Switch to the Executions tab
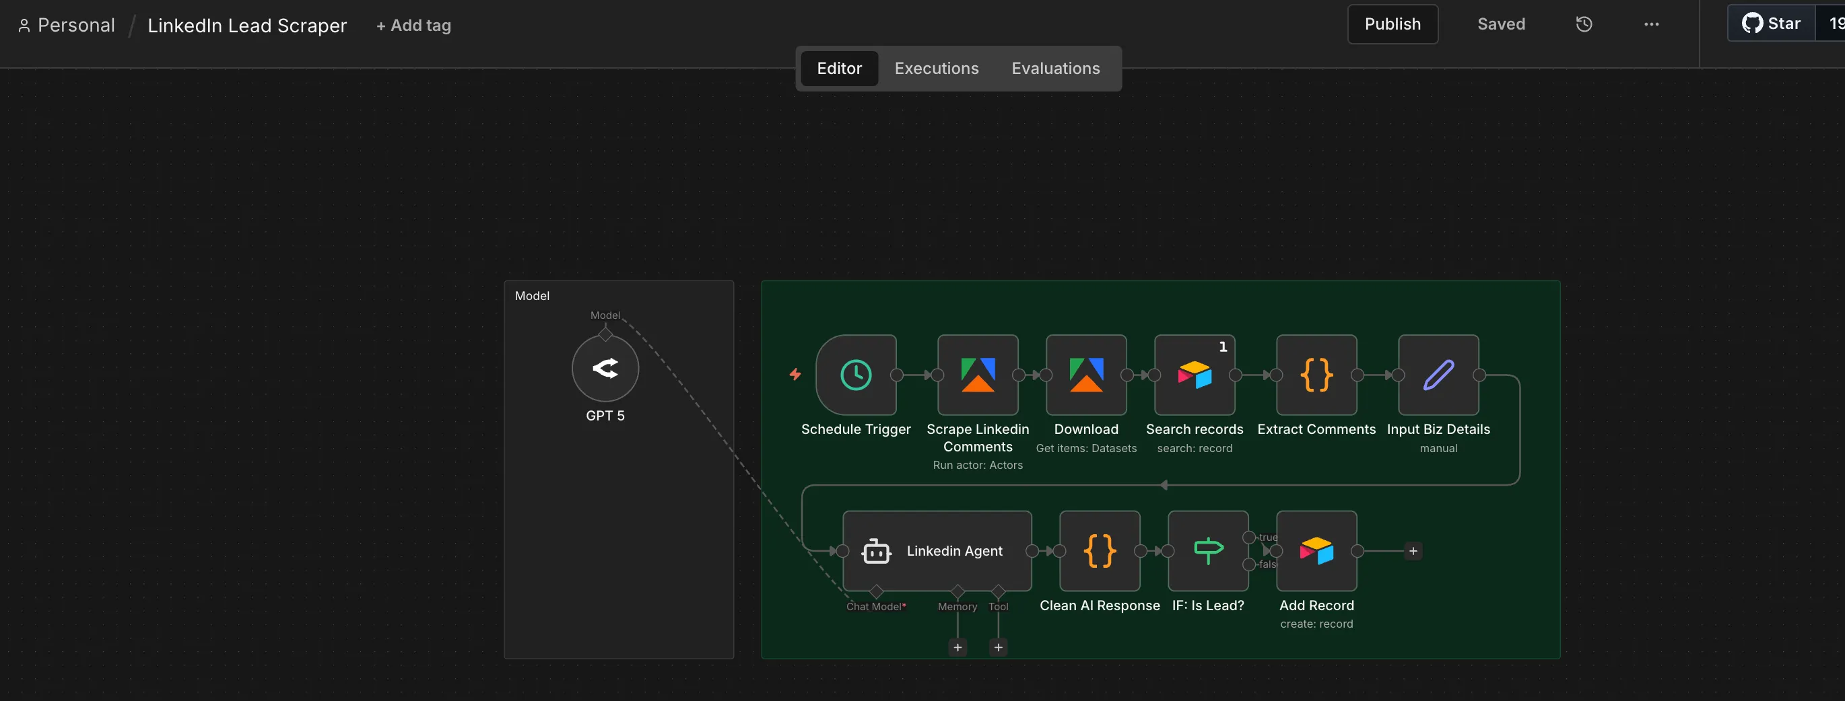Viewport: 1845px width, 701px height. (936, 69)
